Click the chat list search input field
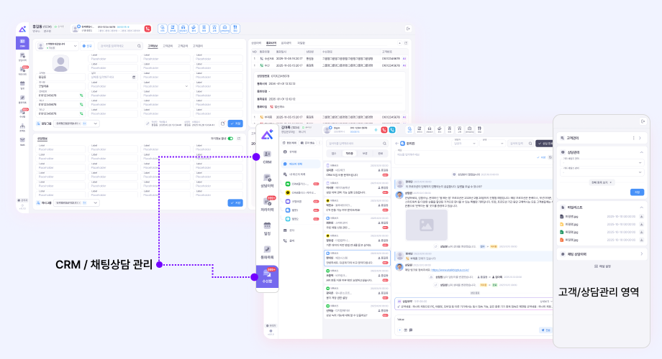 point(357,144)
